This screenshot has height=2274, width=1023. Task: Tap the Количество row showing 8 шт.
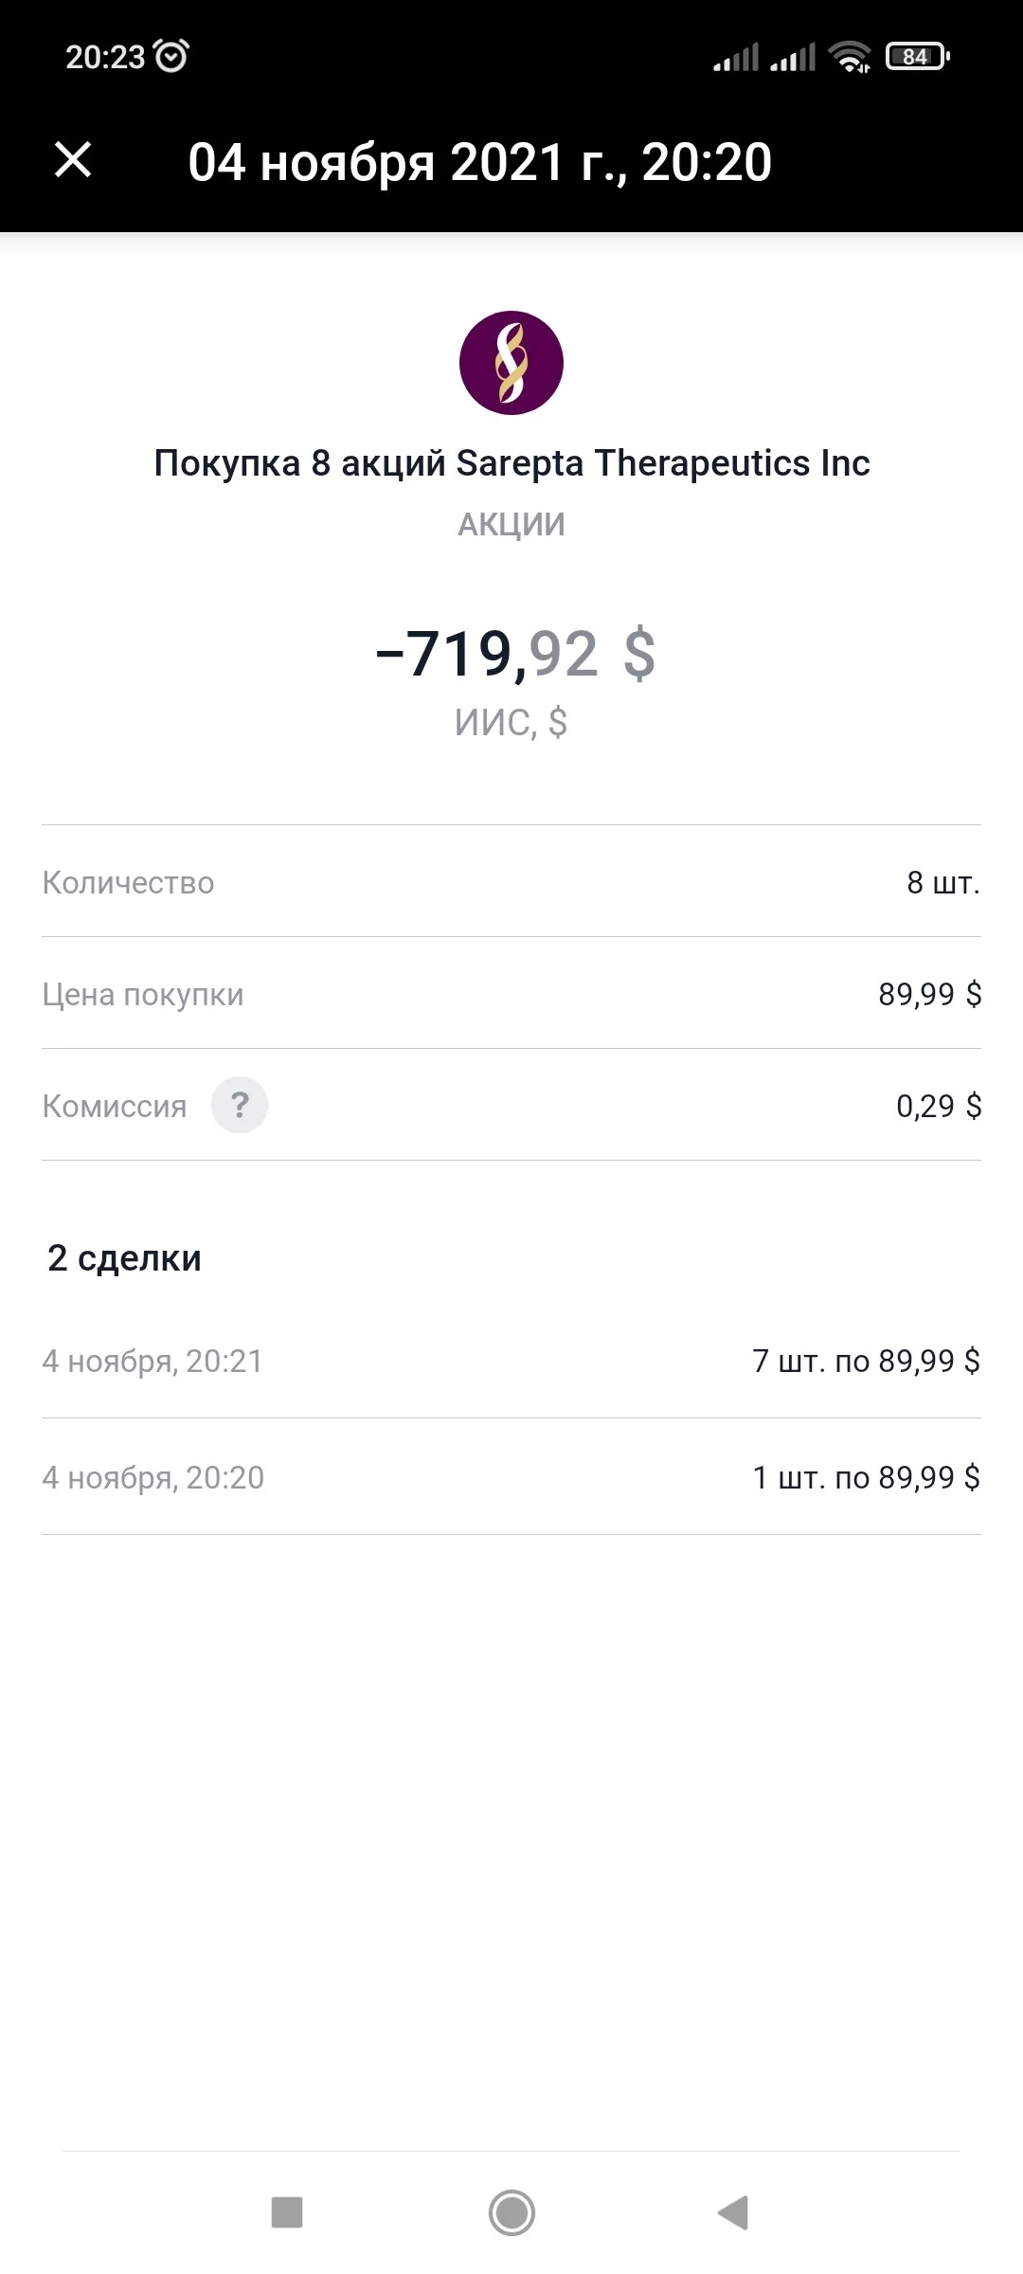click(x=511, y=882)
